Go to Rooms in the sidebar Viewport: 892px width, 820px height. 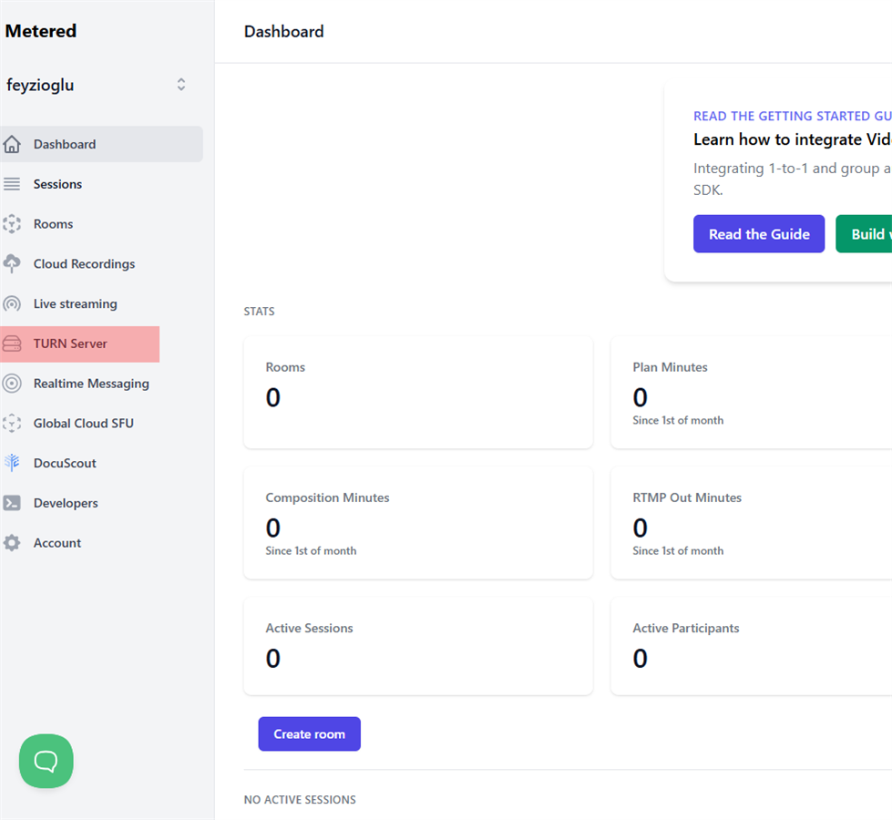pyautogui.click(x=53, y=223)
